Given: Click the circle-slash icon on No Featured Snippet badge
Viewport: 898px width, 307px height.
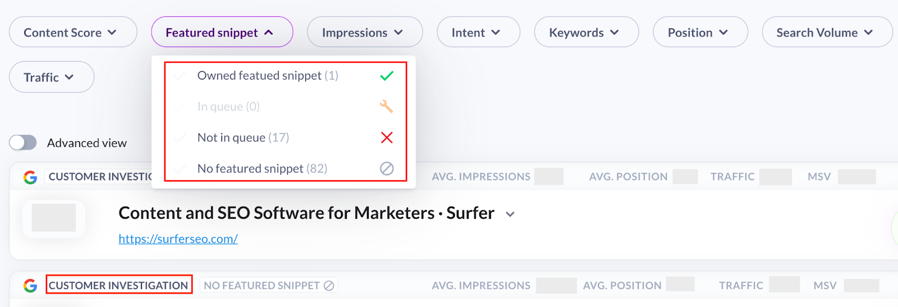Looking at the screenshot, I should 329,286.
